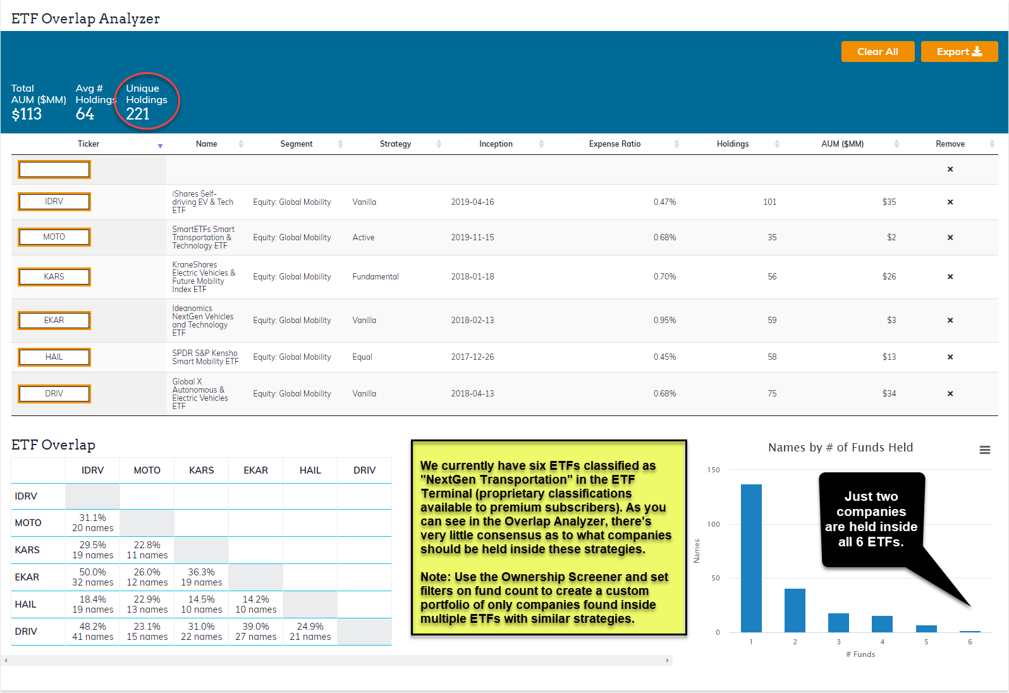Sort table by Ticker column arrow

(x=160, y=145)
